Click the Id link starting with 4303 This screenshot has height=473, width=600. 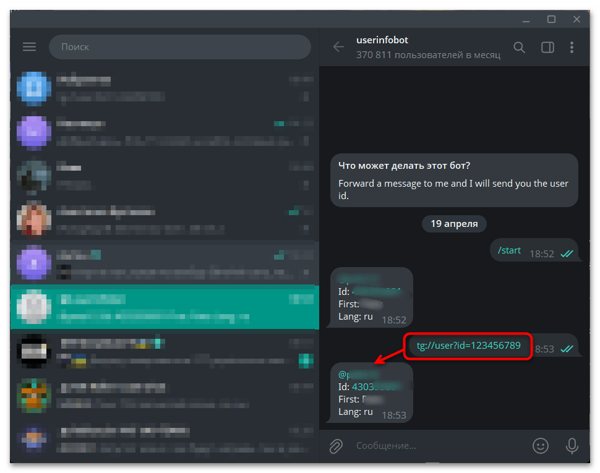click(x=377, y=386)
